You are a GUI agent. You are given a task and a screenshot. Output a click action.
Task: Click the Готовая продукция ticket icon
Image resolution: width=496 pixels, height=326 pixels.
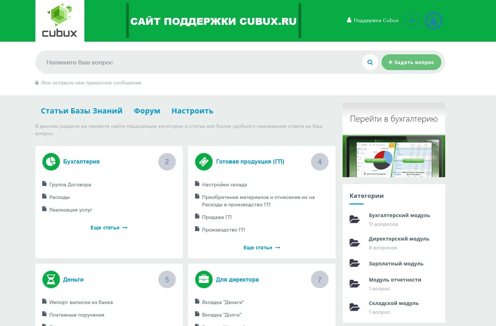tap(204, 162)
